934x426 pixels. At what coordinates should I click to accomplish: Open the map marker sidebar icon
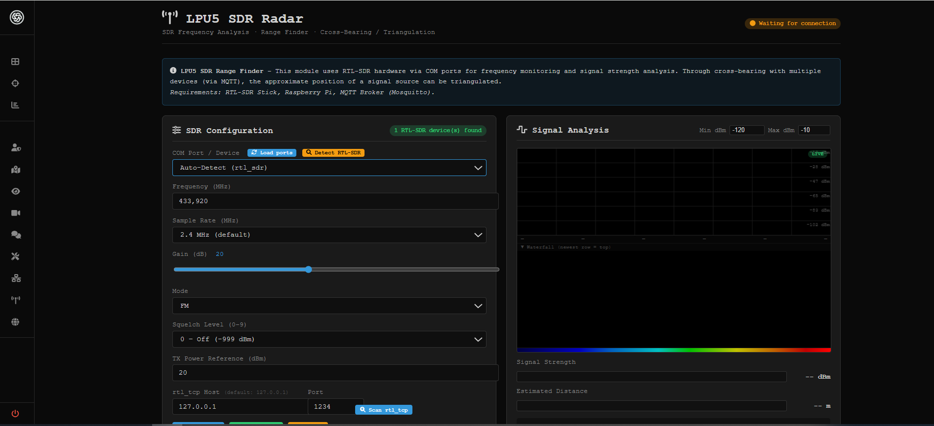(16, 170)
